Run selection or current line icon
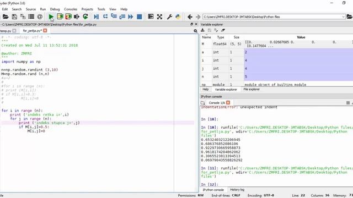The image size is (353, 198). pos(77,16)
